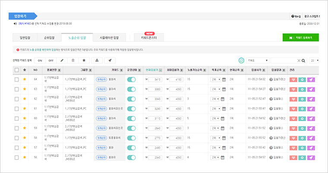Click the red manage button in row 62
This screenshot has height=173, width=328.
293,99
